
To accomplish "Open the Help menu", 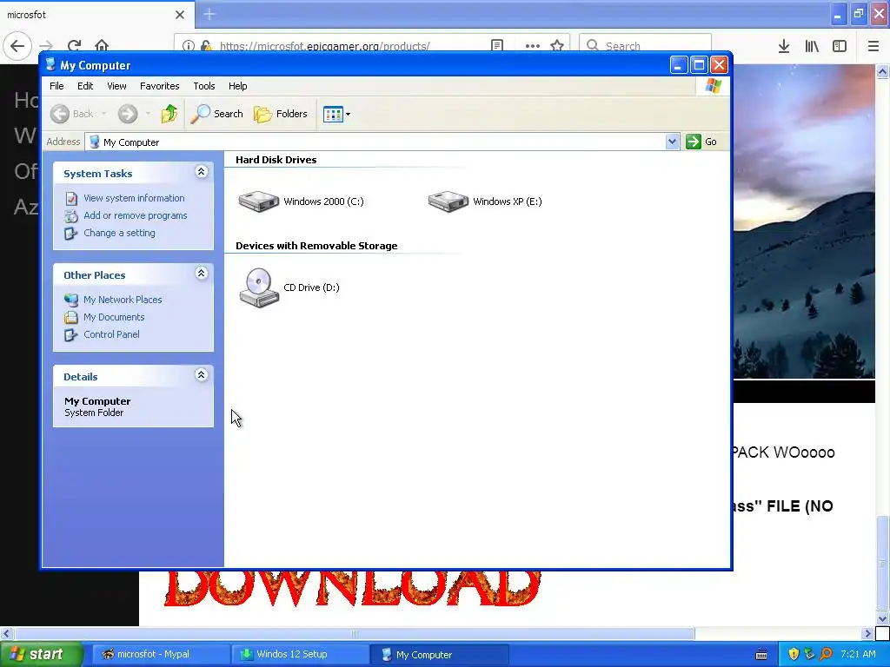I will pos(238,86).
